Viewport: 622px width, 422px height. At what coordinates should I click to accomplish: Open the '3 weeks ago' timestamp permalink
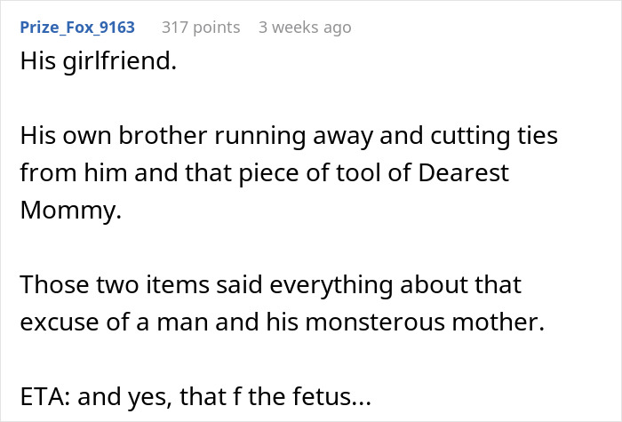pyautogui.click(x=305, y=28)
